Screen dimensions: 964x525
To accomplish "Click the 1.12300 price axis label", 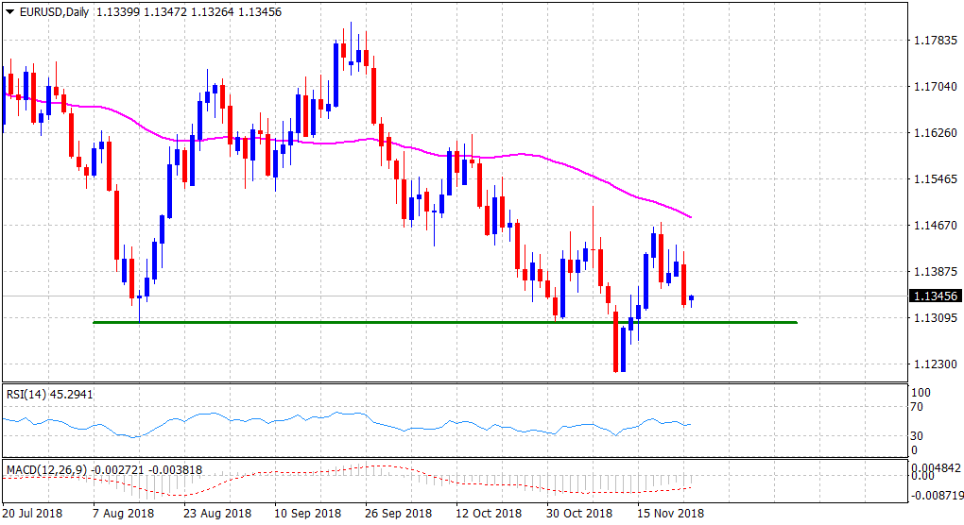I will [936, 364].
